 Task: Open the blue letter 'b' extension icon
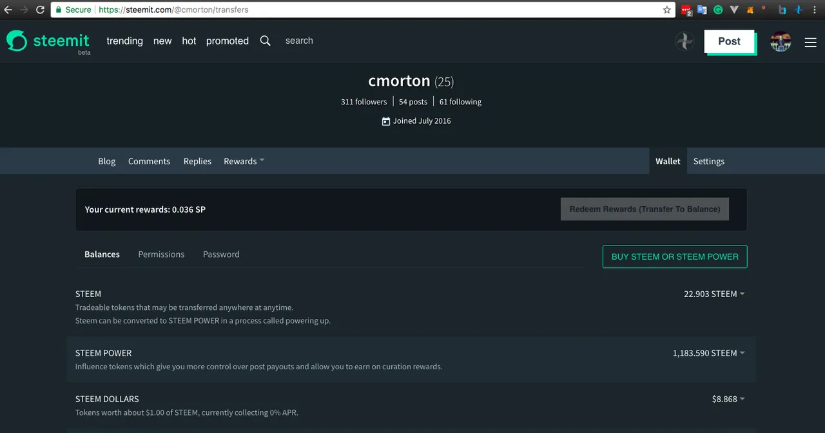tap(782, 10)
